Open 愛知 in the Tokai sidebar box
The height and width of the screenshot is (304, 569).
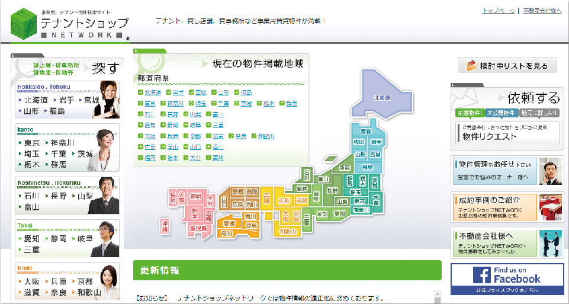pyautogui.click(x=31, y=239)
